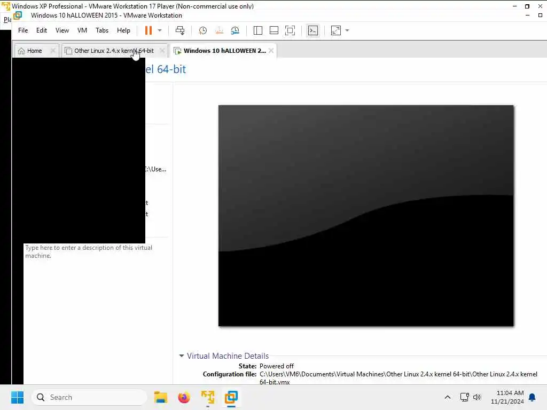This screenshot has width=547, height=410.
Task: Show hidden system tray icons chevron
Action: click(x=448, y=397)
